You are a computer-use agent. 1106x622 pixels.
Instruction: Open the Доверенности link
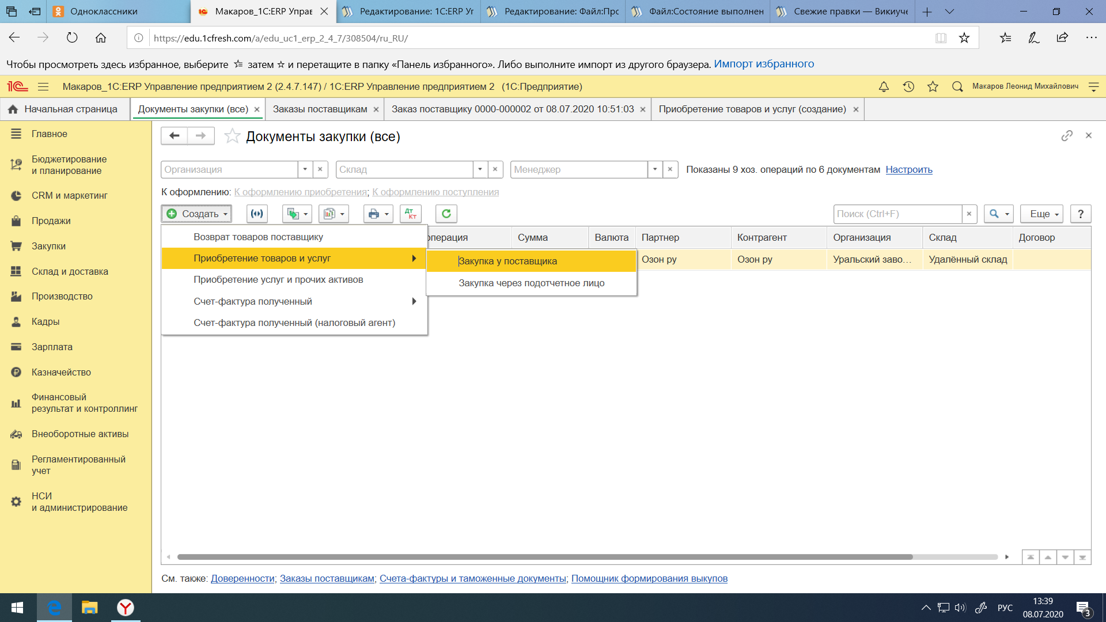click(x=243, y=578)
